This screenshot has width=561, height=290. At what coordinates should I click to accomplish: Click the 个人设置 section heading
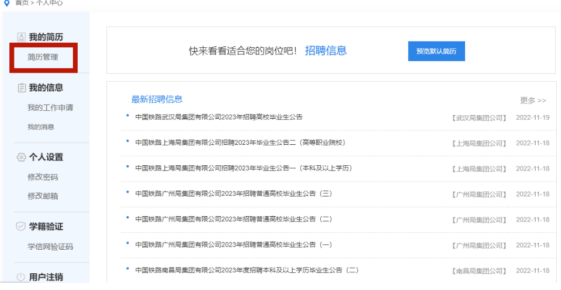click(x=46, y=157)
